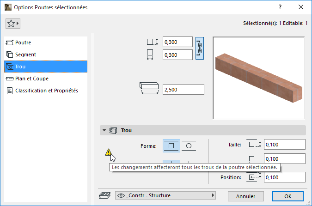This screenshot has width=312, height=206.
Task: Click the beam height icon
Action: pos(153,42)
